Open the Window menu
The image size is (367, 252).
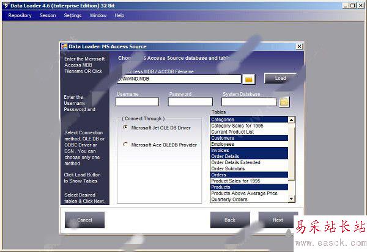point(98,15)
